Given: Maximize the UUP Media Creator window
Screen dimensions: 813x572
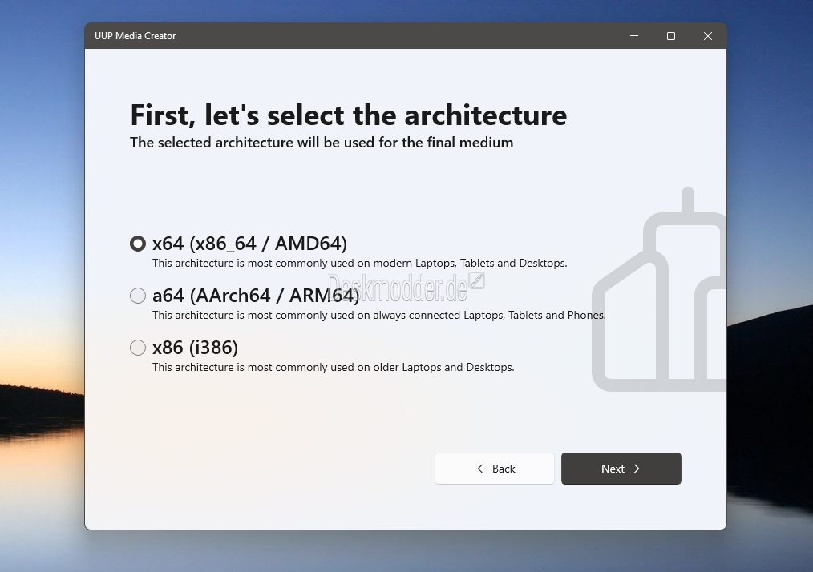Looking at the screenshot, I should pyautogui.click(x=671, y=36).
